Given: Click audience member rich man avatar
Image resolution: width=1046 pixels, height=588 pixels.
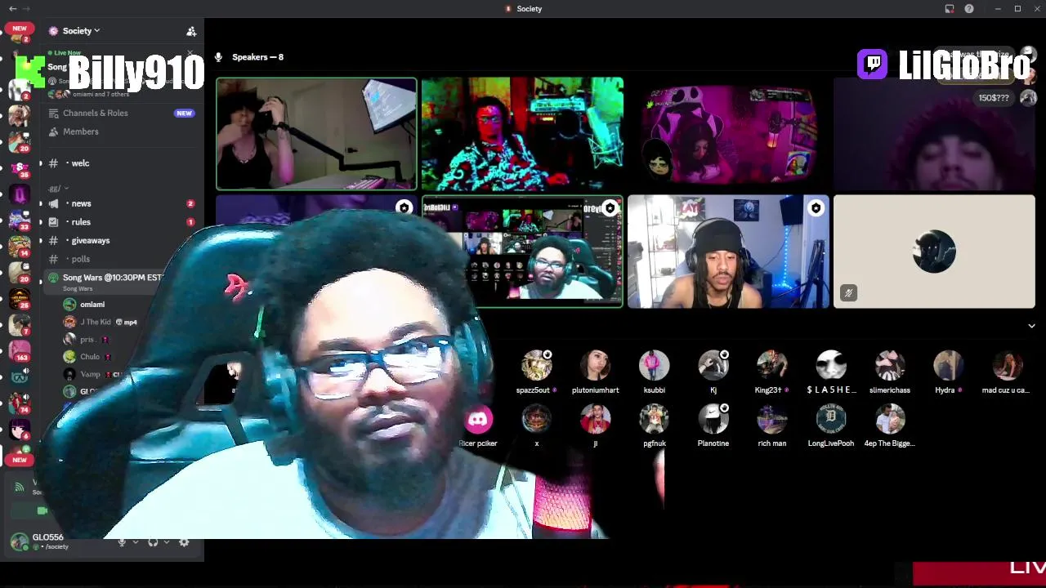Looking at the screenshot, I should (x=772, y=420).
